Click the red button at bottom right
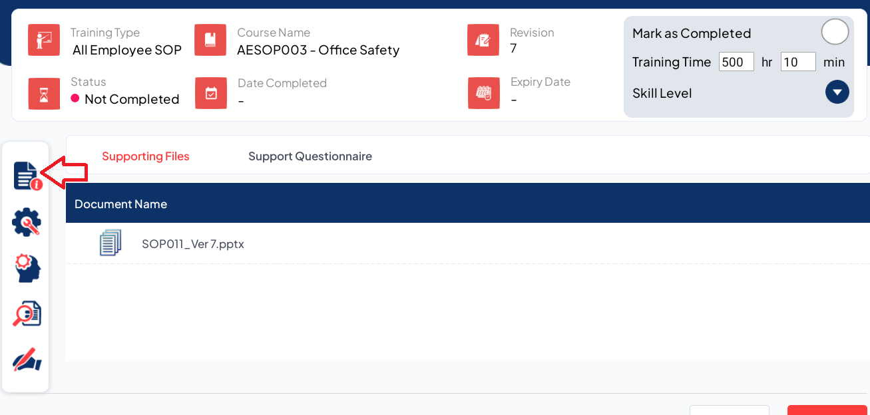 point(827,410)
